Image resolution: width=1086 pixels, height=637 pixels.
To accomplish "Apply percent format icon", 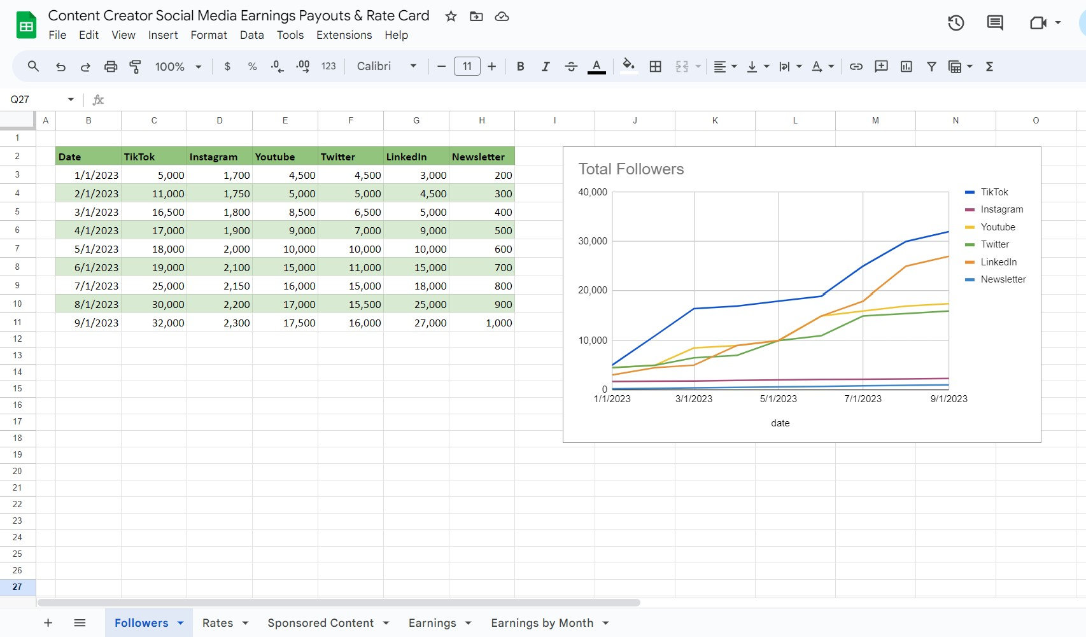I will point(252,66).
